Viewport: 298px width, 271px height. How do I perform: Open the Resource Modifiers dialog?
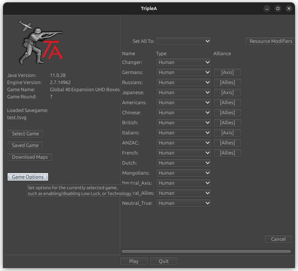[x=270, y=41]
